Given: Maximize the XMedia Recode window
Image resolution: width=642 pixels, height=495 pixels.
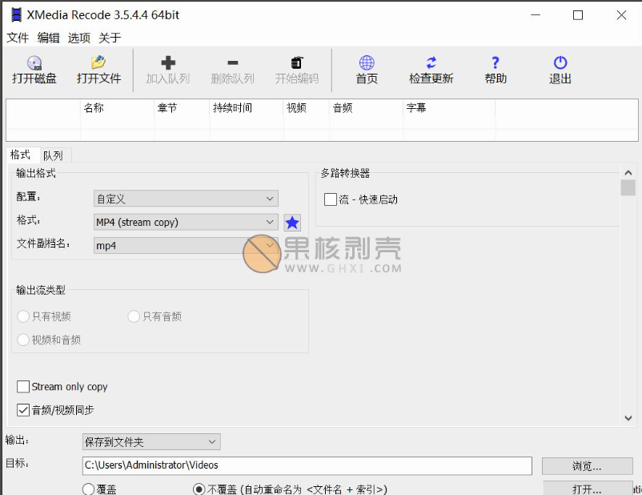Looking at the screenshot, I should point(578,15).
